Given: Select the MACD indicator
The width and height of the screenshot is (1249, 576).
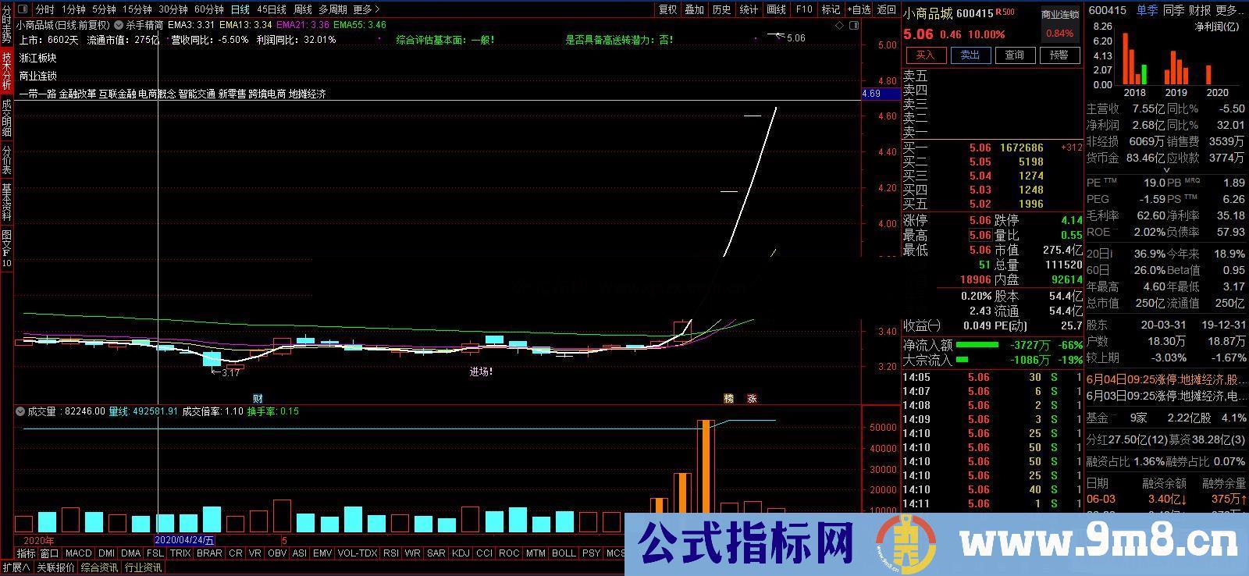Looking at the screenshot, I should click(x=79, y=553).
